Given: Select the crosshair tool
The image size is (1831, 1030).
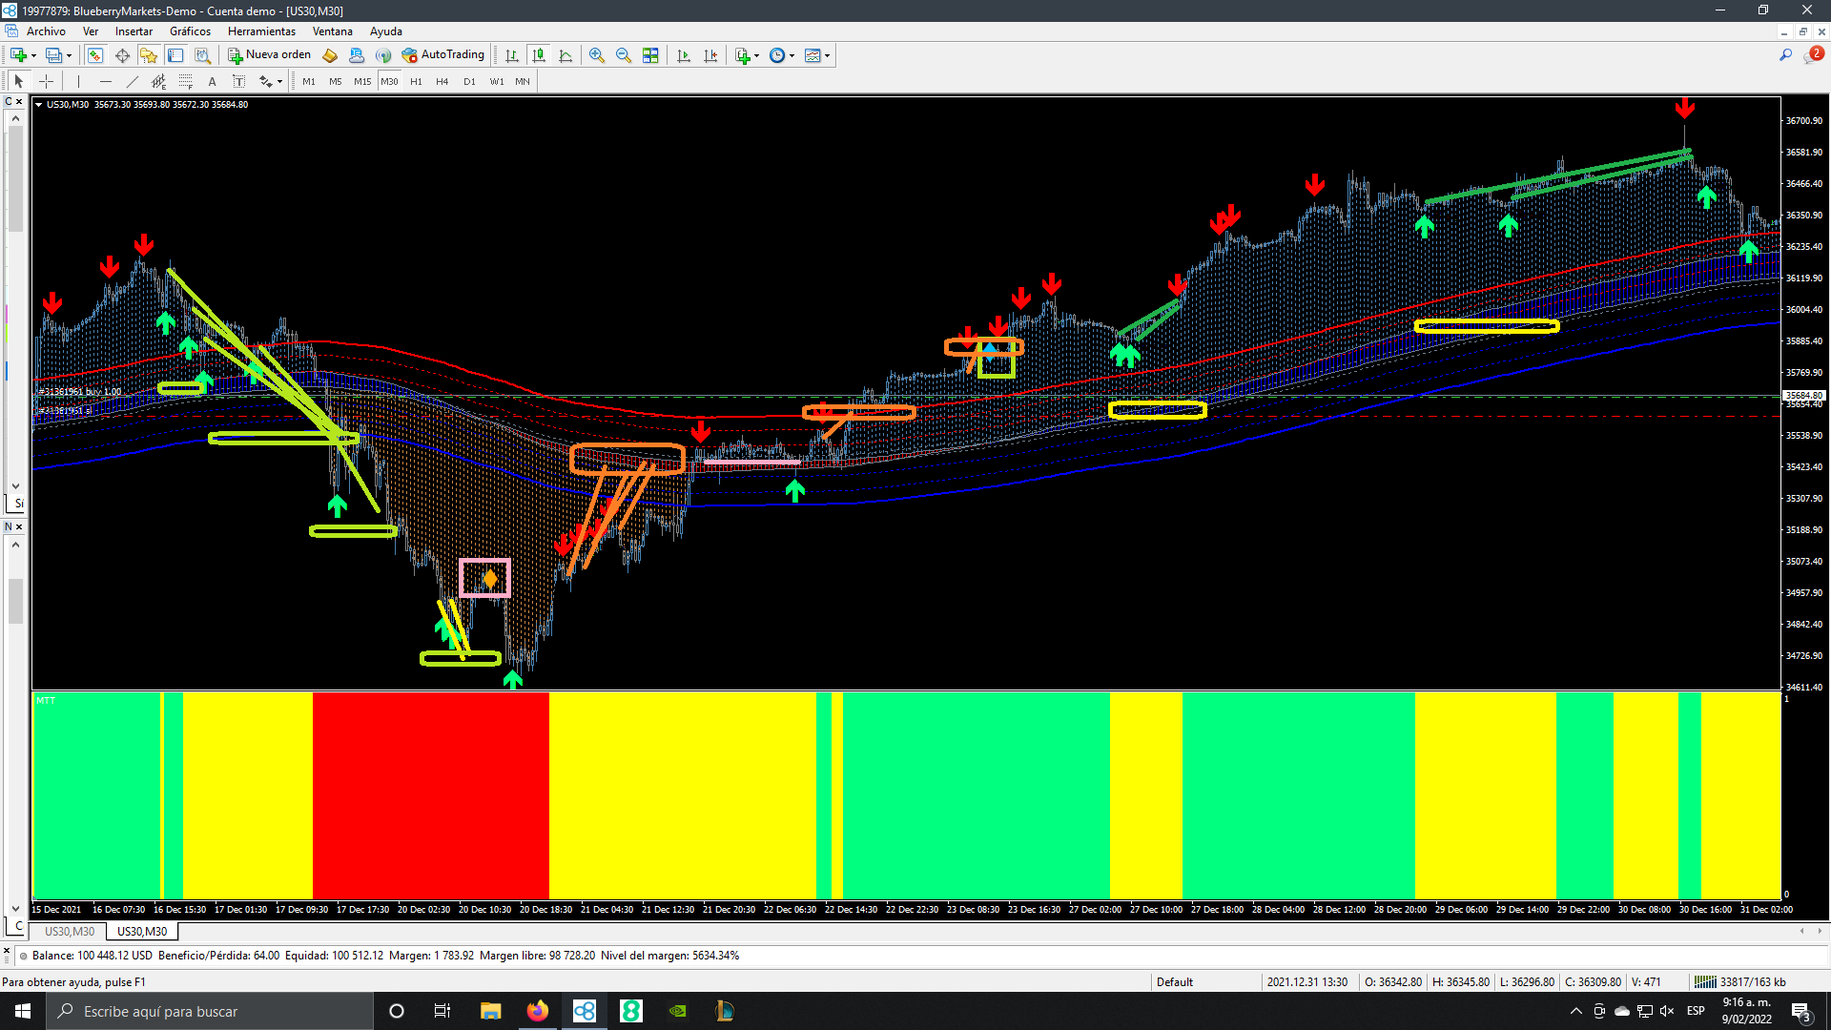Looking at the screenshot, I should tap(46, 82).
